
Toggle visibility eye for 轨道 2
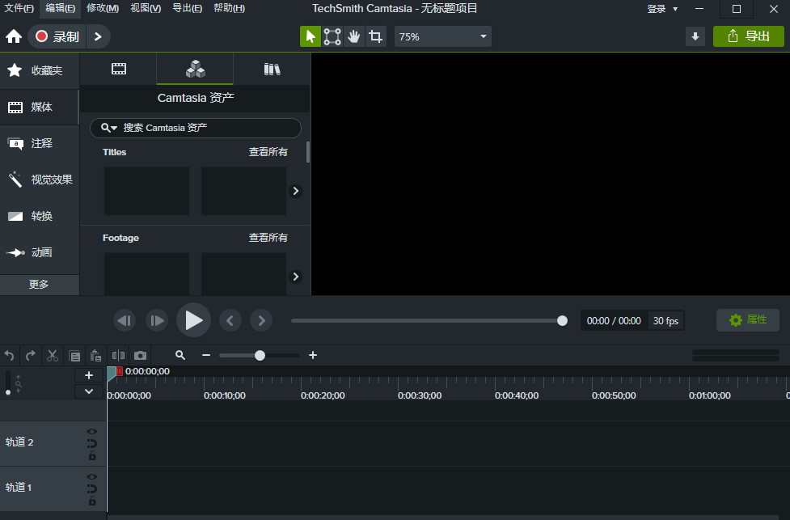coord(91,431)
